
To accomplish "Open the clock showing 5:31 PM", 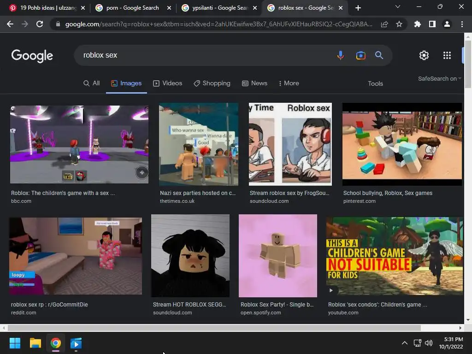I will coord(451,343).
